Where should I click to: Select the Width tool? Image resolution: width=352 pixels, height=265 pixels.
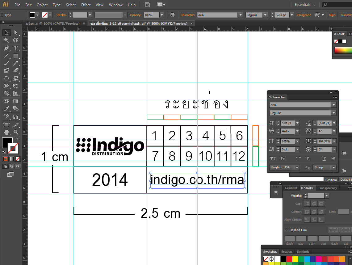6,86
